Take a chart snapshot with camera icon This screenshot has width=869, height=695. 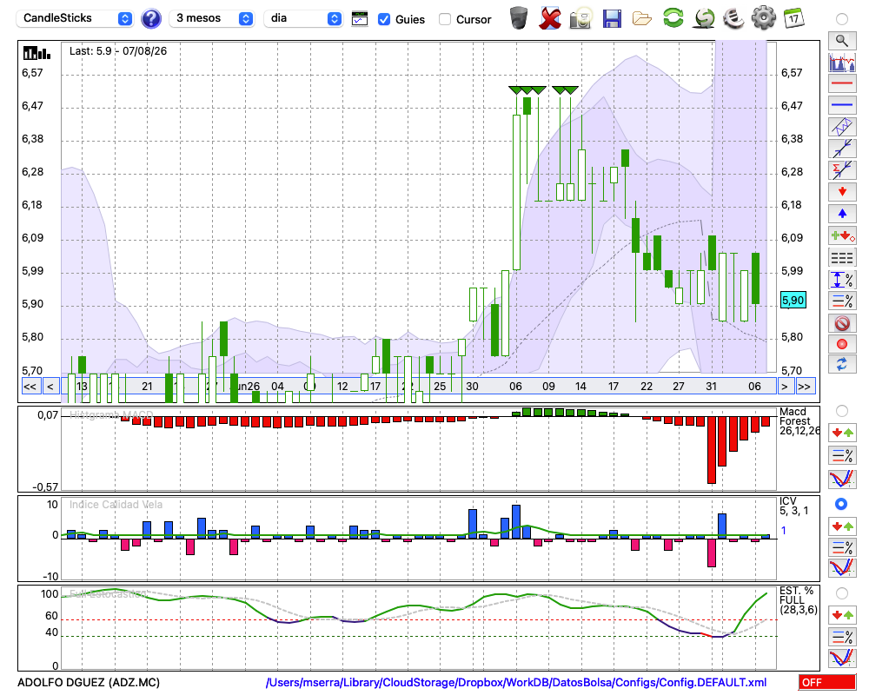coord(581,18)
